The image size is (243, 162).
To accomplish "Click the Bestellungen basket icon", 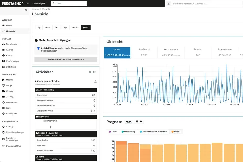I will pos(4,44).
